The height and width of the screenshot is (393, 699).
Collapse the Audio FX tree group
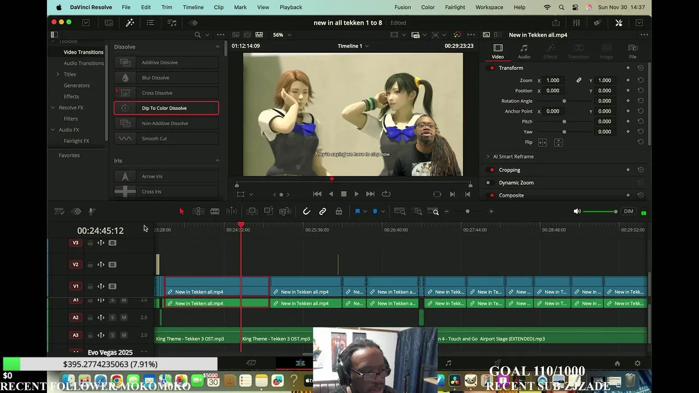pos(53,130)
